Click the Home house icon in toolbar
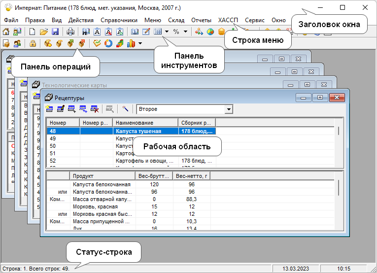 click(x=6, y=32)
